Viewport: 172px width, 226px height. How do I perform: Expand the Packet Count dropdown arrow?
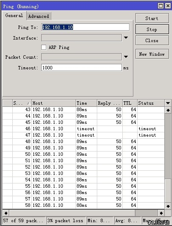(x=126, y=57)
